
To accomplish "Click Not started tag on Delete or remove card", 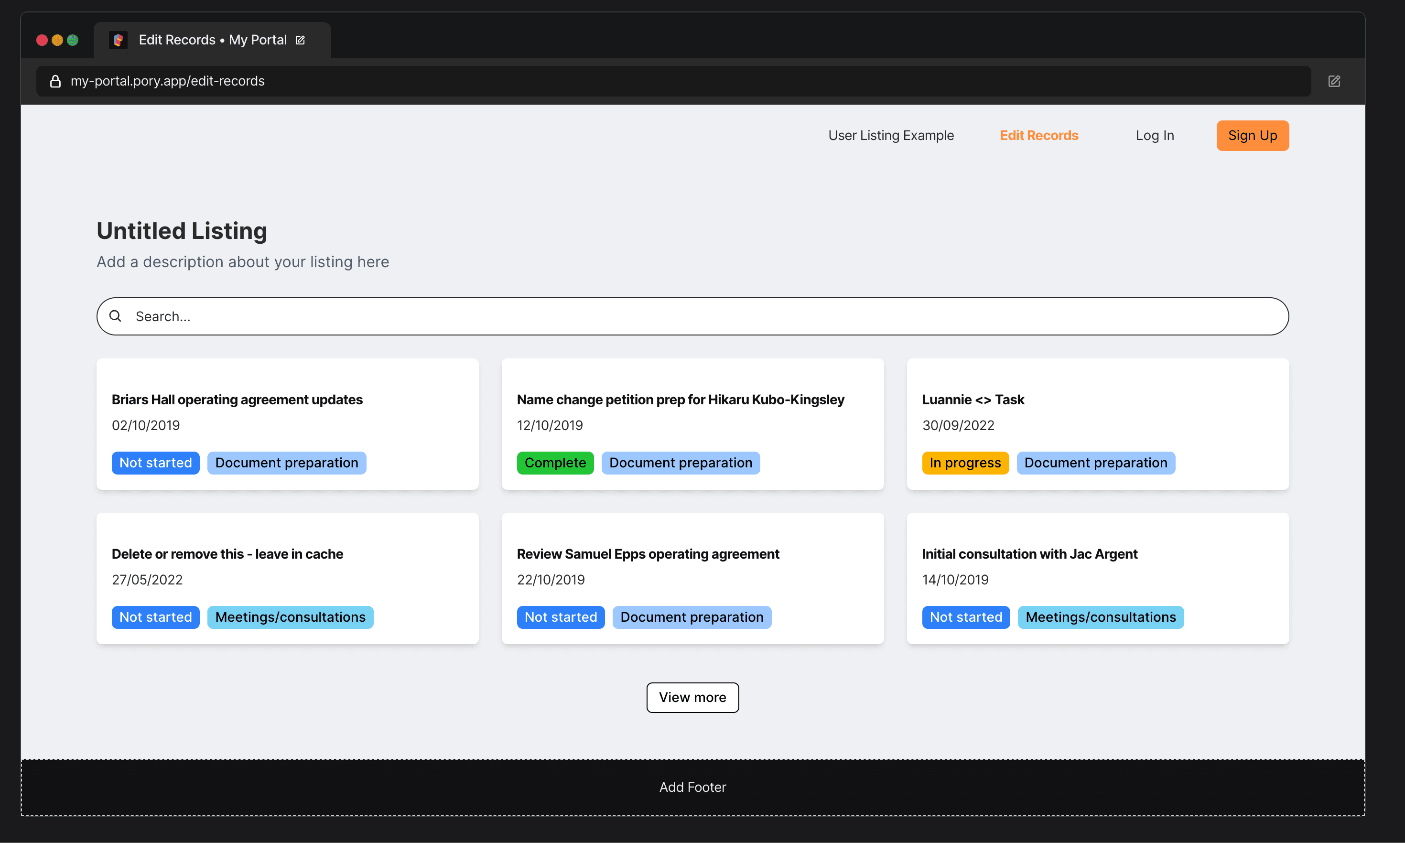I will click(x=156, y=617).
